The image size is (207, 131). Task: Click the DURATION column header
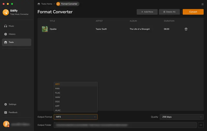coord(169,21)
